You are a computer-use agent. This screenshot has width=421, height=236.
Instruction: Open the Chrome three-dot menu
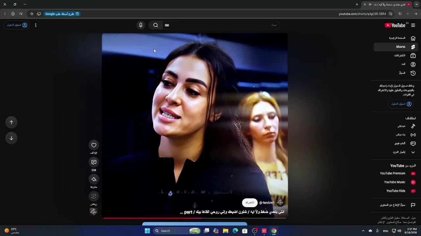5,14
